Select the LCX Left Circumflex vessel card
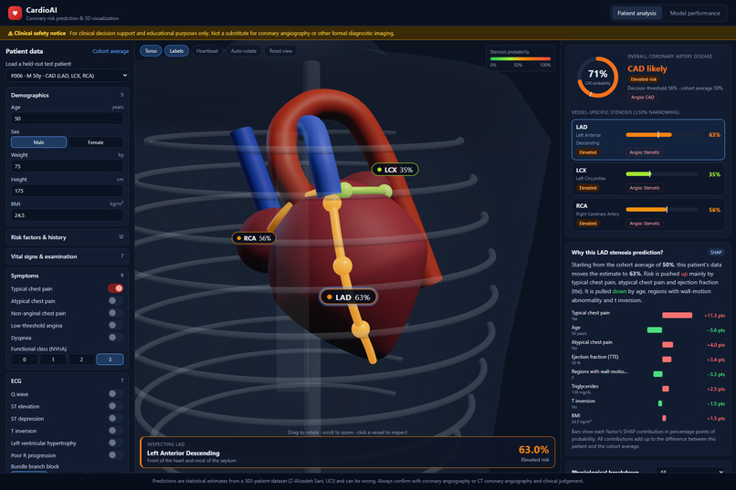This screenshot has width=736, height=490. click(x=647, y=179)
